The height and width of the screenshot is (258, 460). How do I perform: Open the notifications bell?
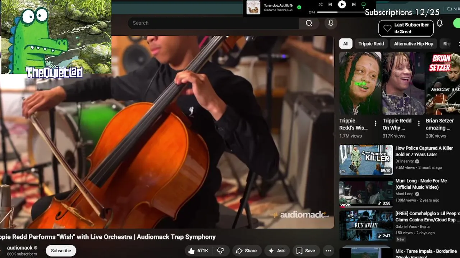coord(440,23)
